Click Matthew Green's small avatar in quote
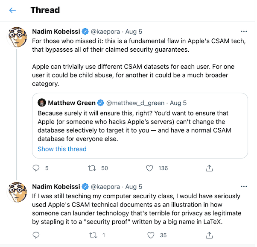257x247 pixels. point(42,103)
